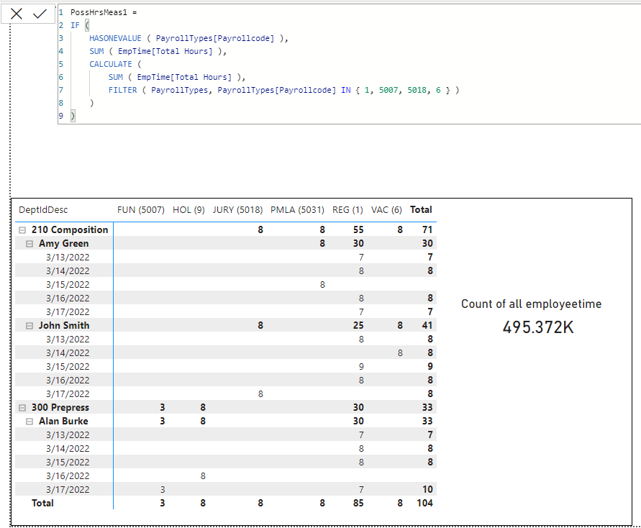Click the Total column header
Viewport: 641px width, 528px height.
point(421,209)
